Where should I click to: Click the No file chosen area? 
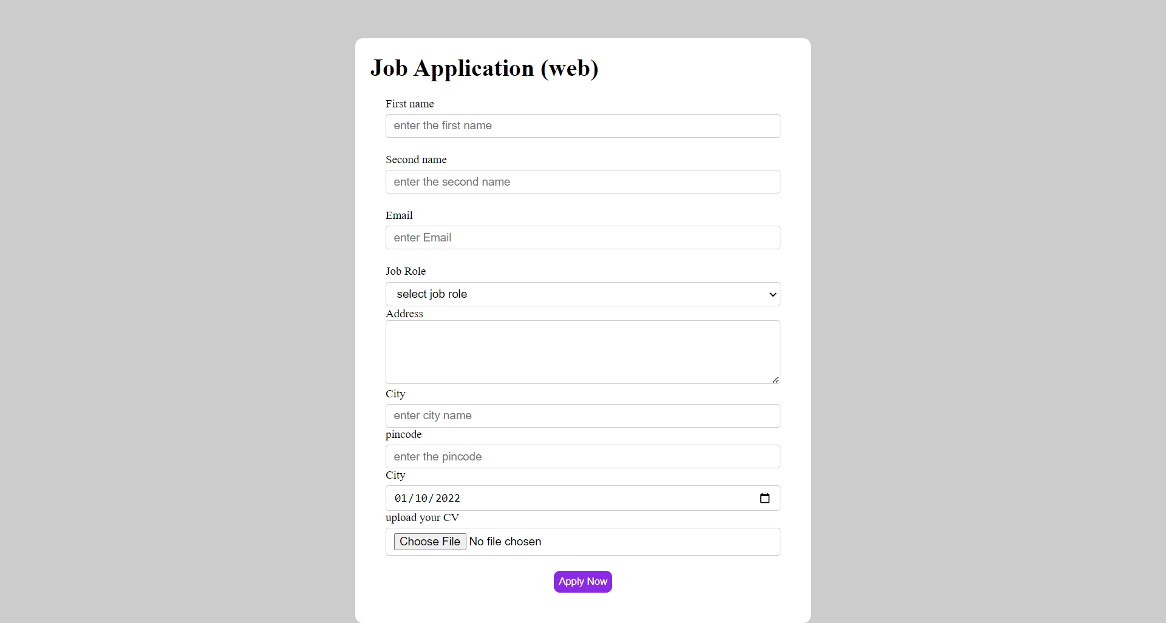pyautogui.click(x=505, y=541)
